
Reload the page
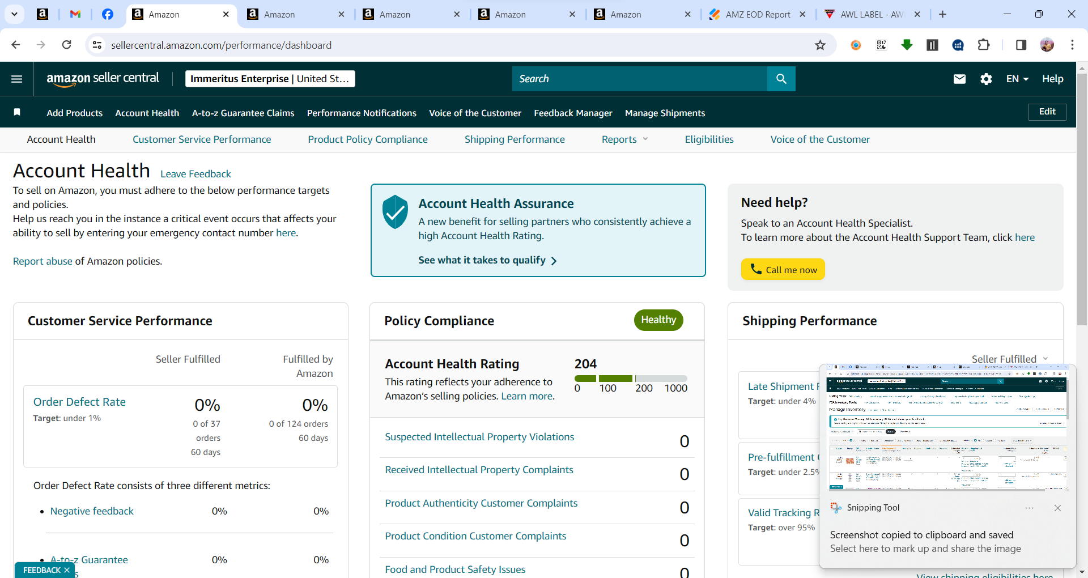click(66, 45)
